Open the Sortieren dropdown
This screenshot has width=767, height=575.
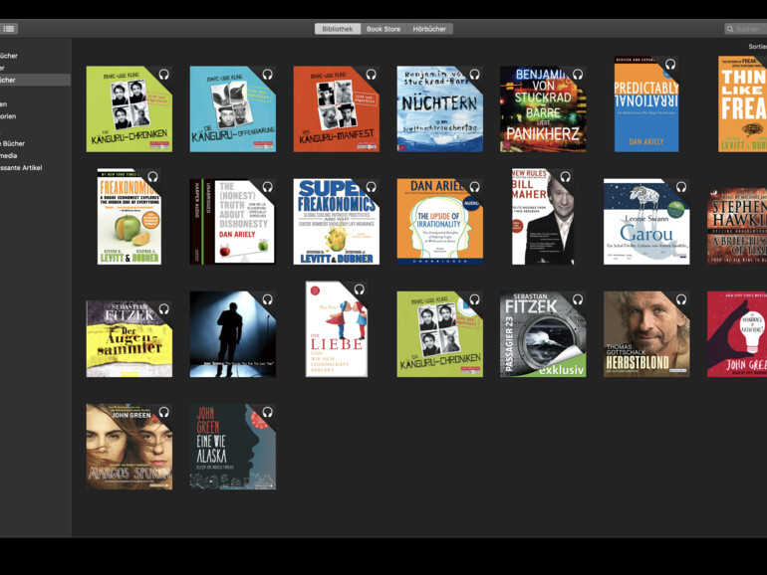click(758, 47)
